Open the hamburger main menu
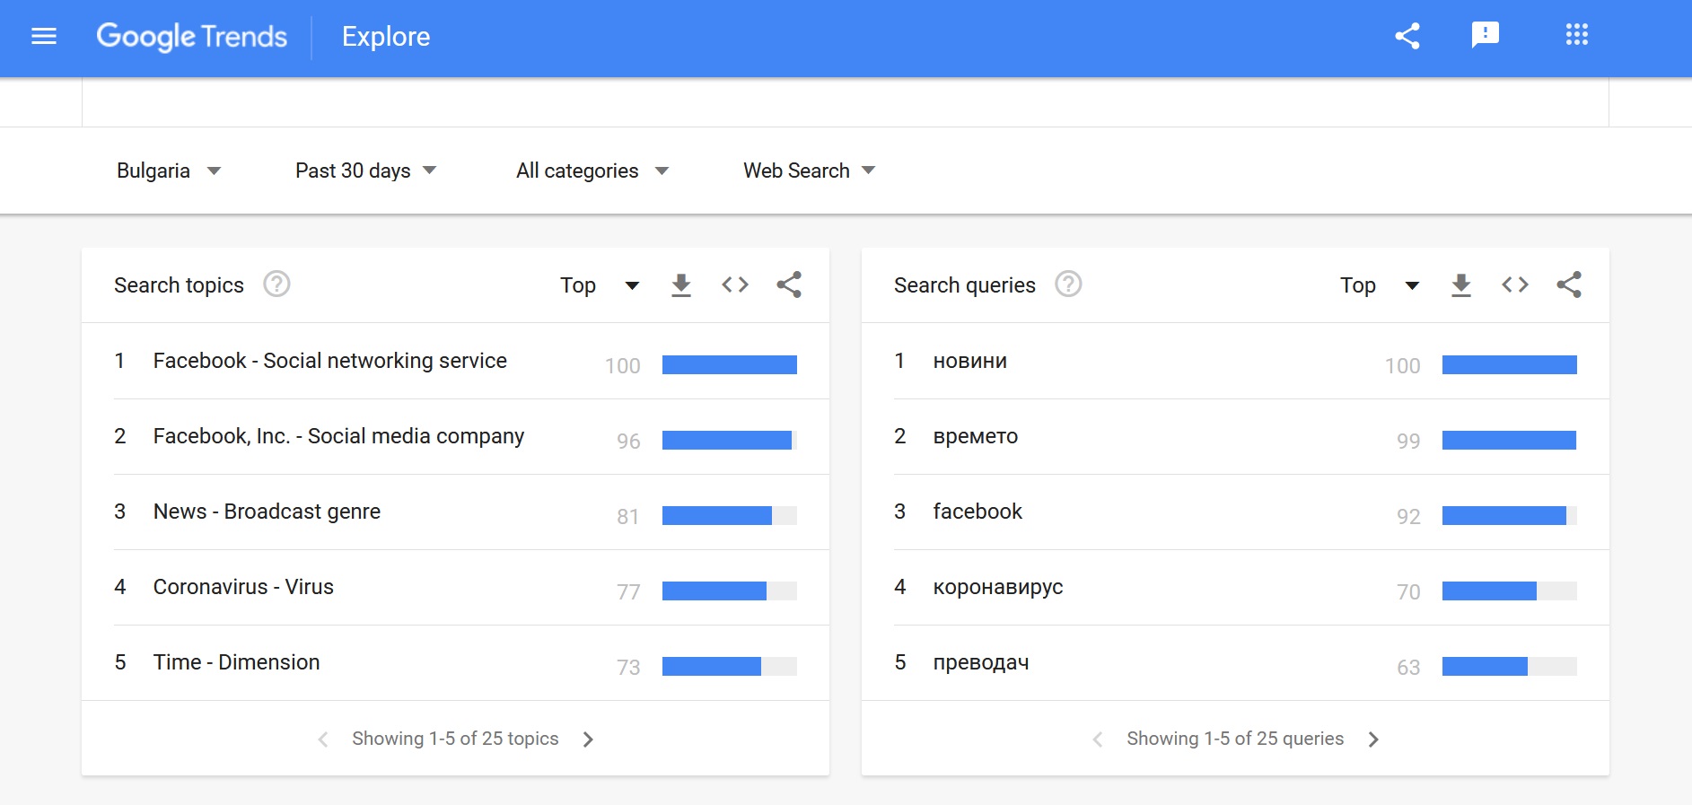 [44, 36]
